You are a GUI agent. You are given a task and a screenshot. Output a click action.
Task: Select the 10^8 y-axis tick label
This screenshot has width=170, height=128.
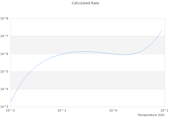(x=4, y=19)
